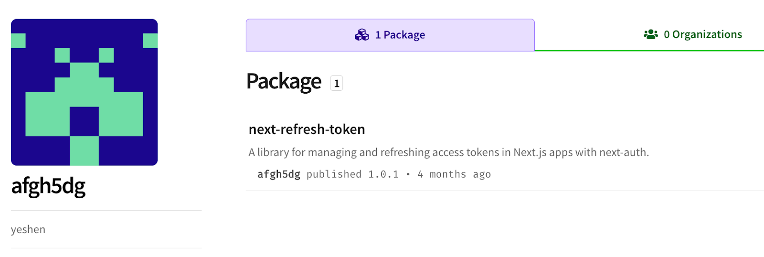Select the 1 Package tab
The width and height of the screenshot is (764, 257).
390,35
